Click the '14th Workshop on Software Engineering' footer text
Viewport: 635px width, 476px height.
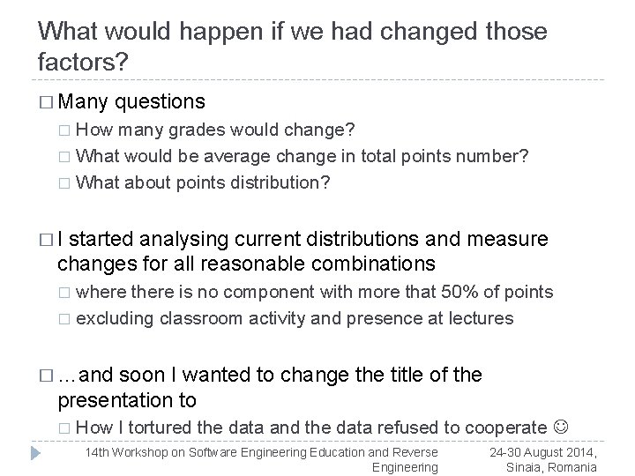(x=261, y=452)
